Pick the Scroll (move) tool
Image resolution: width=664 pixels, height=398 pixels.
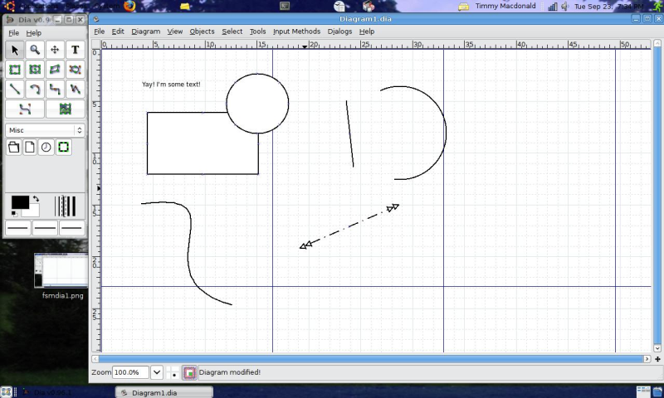point(55,50)
